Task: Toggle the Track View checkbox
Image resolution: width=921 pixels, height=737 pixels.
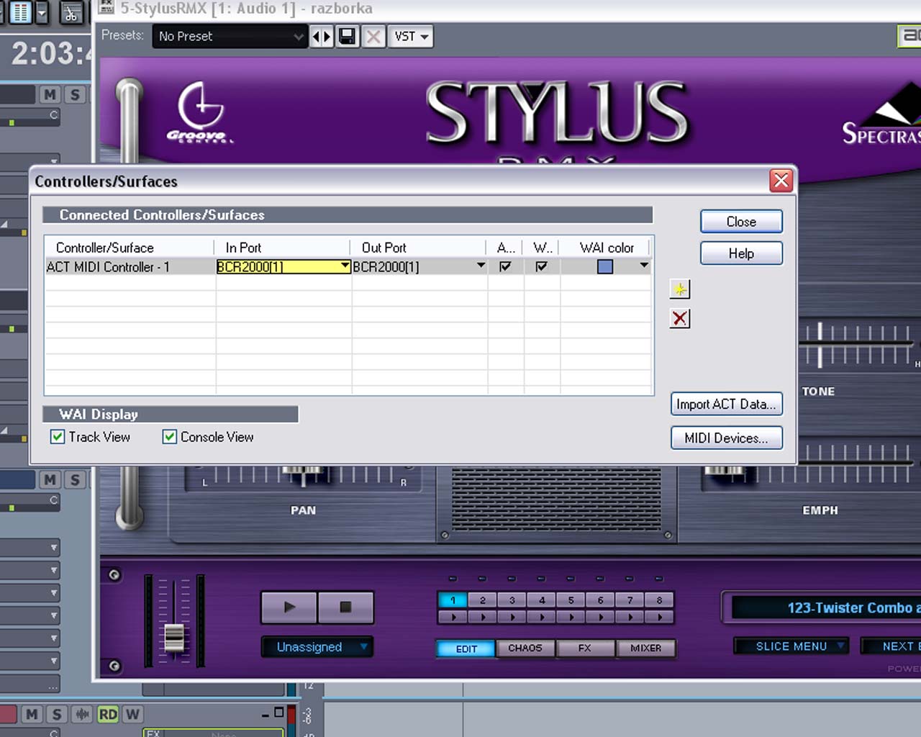Action: point(58,437)
